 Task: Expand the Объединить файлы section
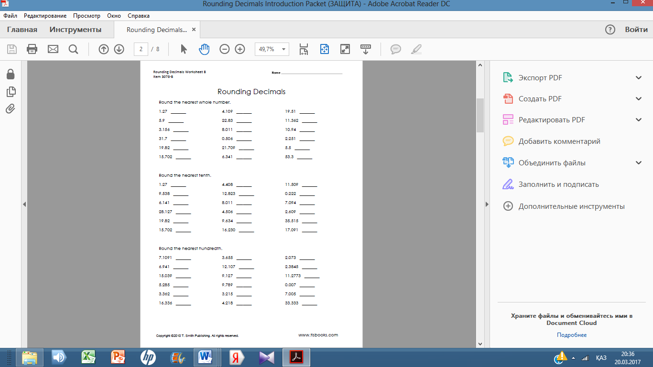[x=639, y=163]
